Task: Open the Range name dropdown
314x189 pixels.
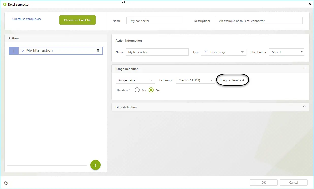Action: [x=135, y=80]
